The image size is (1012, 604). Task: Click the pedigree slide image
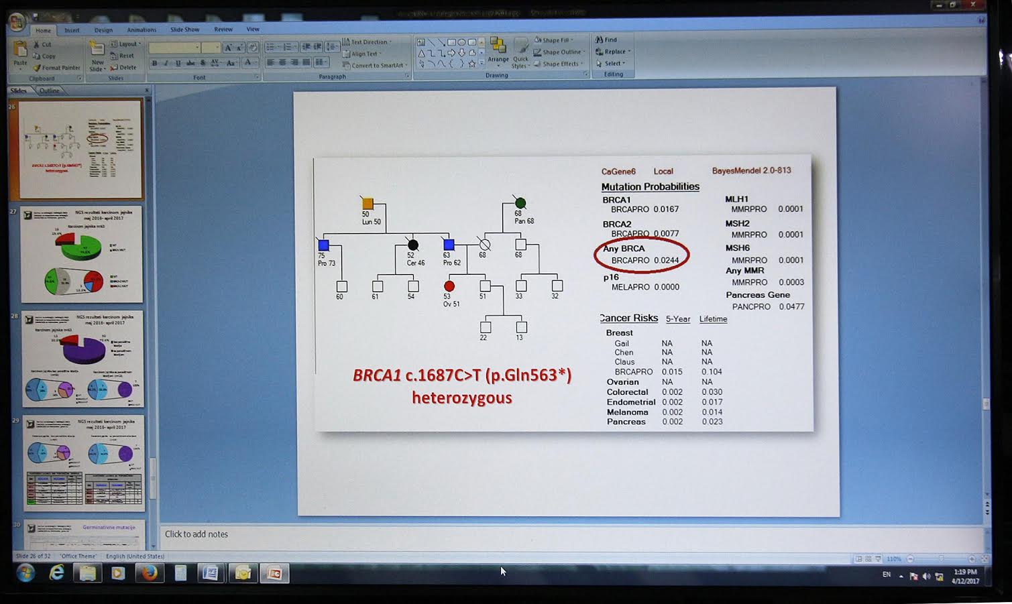point(563,294)
